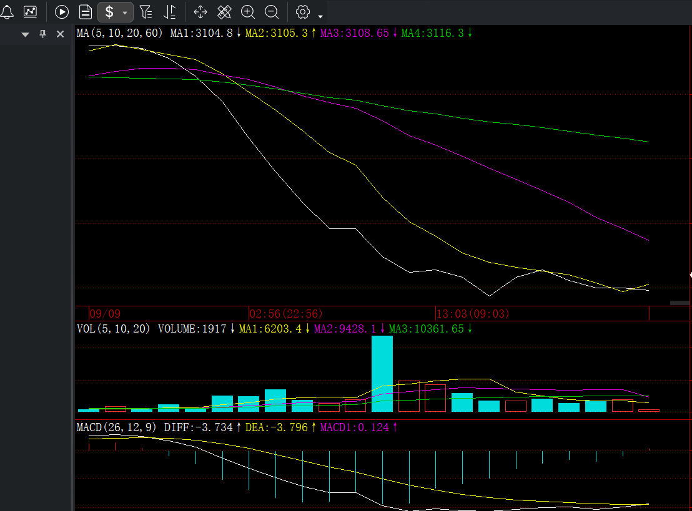Open the alerts bell icon
Viewport: 692px width, 511px height.
pos(7,12)
